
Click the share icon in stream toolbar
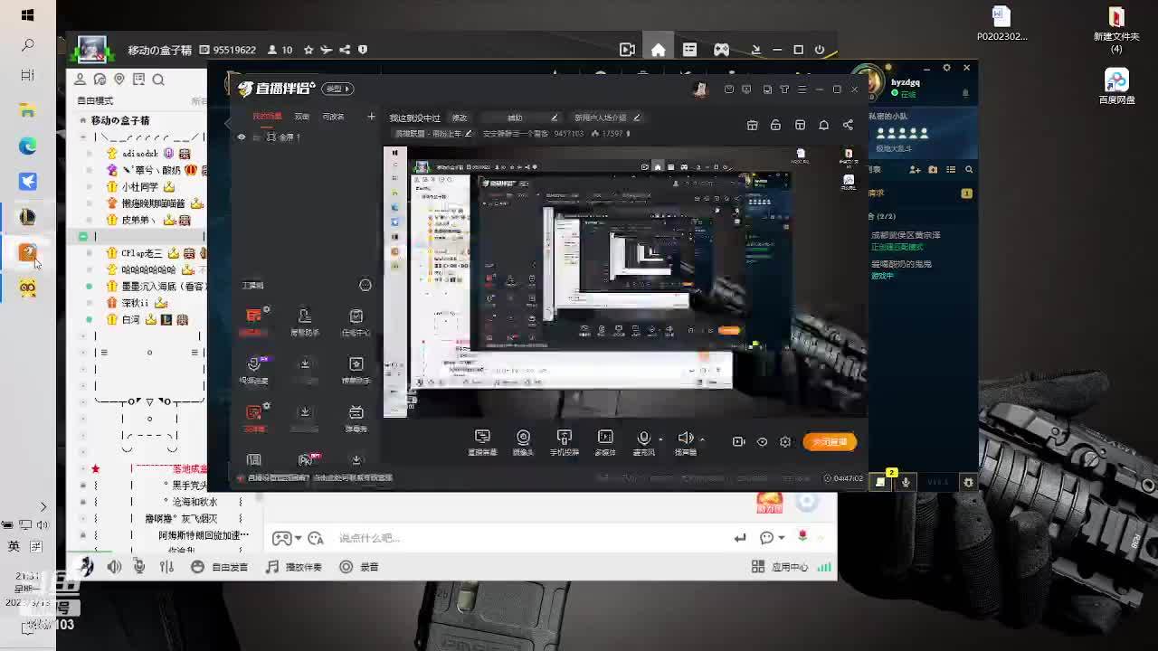click(x=848, y=125)
